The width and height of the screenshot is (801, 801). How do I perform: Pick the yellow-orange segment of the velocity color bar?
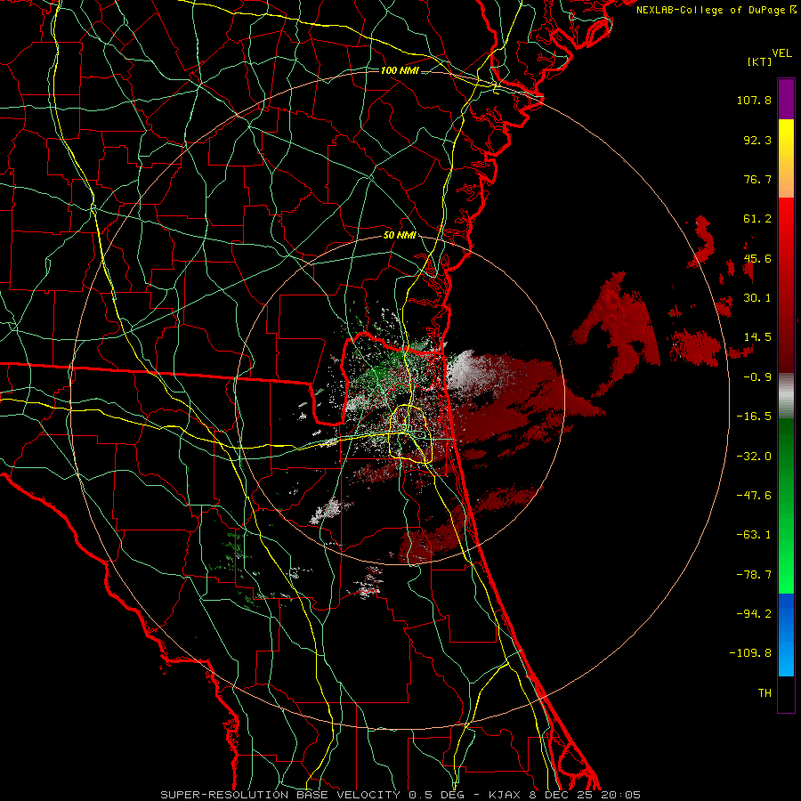tap(786, 158)
